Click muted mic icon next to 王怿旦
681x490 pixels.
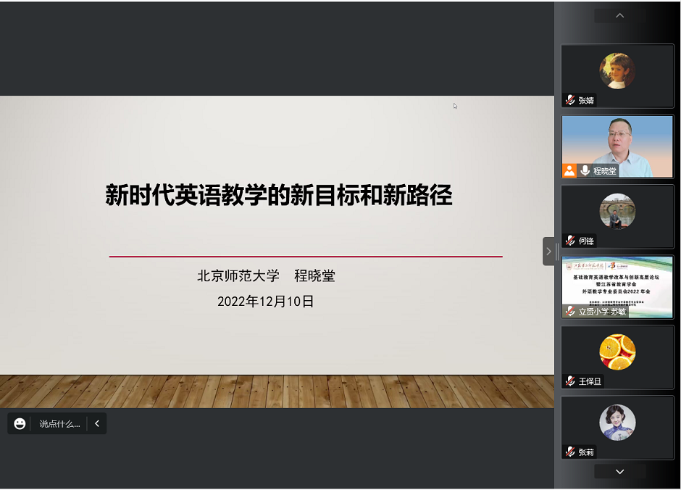pyautogui.click(x=570, y=381)
